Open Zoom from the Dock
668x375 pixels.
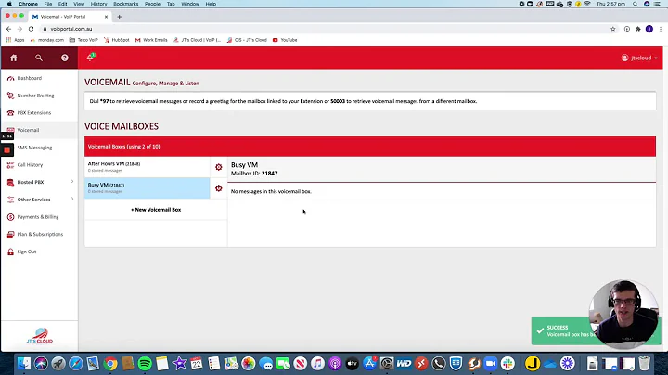pyautogui.click(x=491, y=363)
